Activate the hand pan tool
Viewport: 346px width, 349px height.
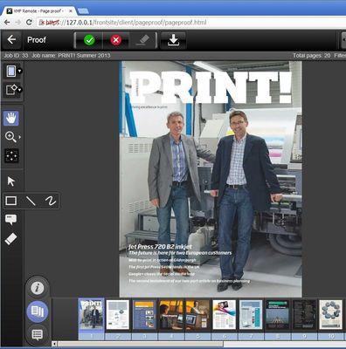click(11, 118)
